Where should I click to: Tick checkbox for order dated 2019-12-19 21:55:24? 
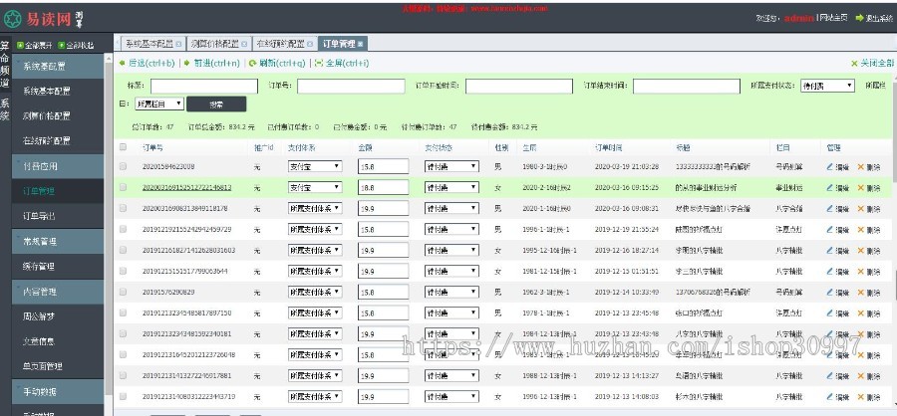123,229
